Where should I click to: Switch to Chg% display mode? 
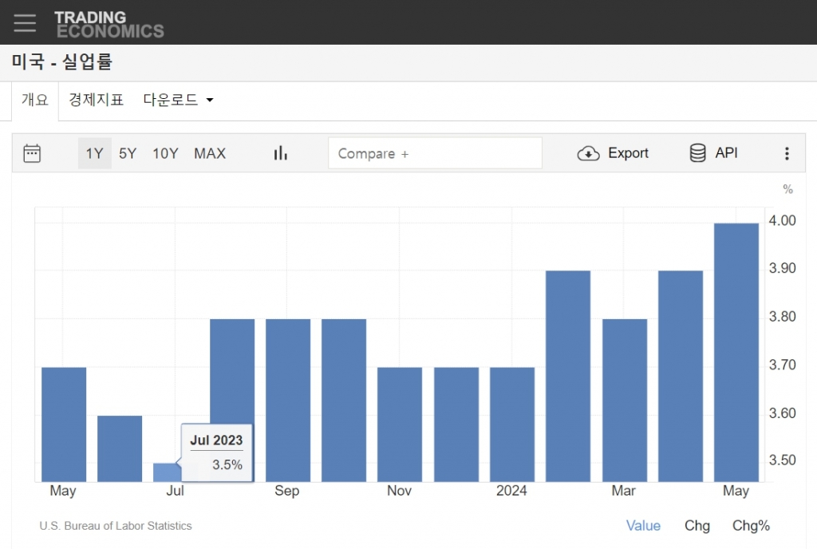(751, 525)
